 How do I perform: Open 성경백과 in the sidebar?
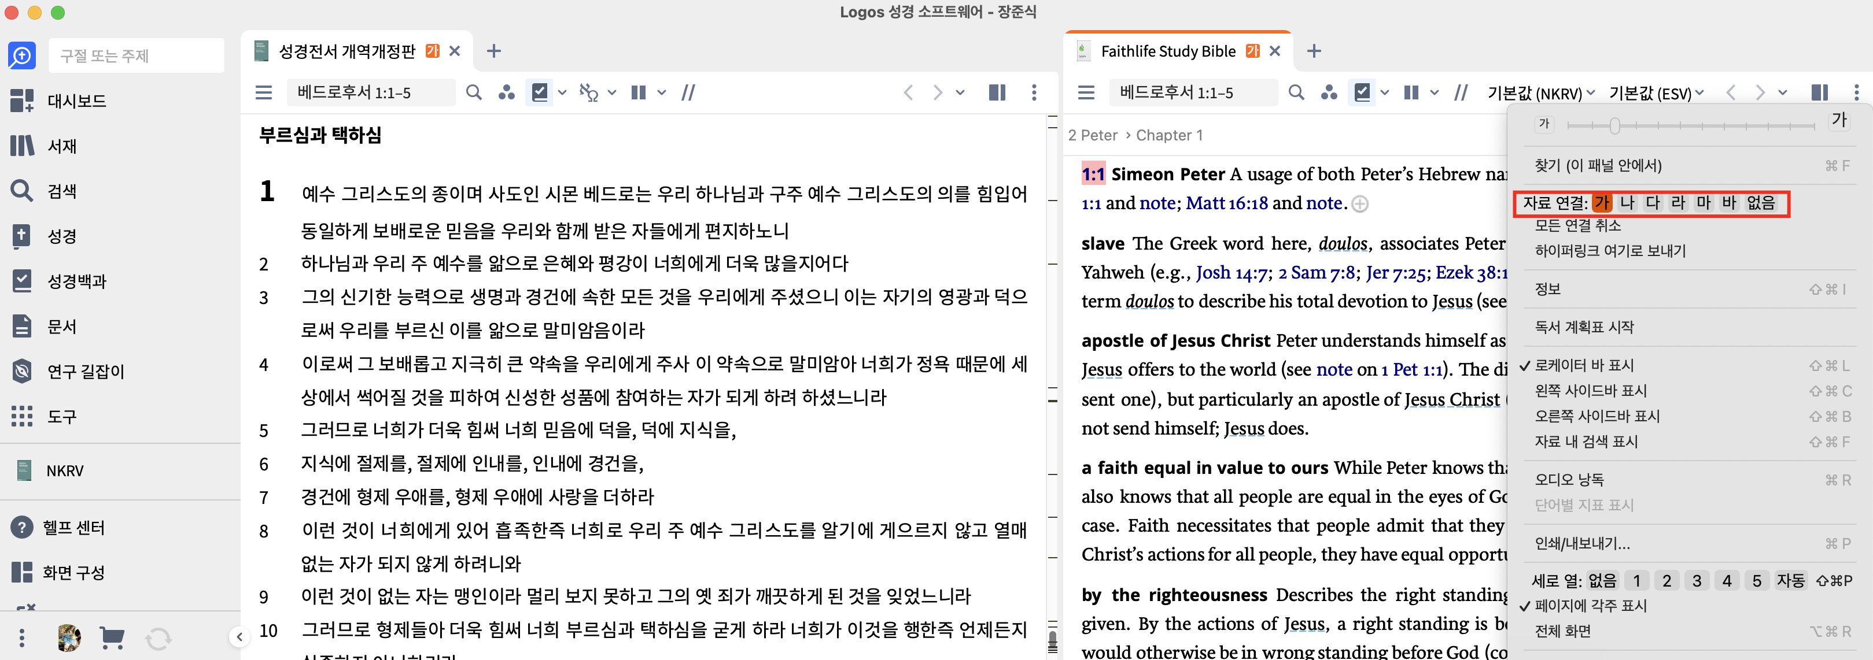click(x=59, y=281)
